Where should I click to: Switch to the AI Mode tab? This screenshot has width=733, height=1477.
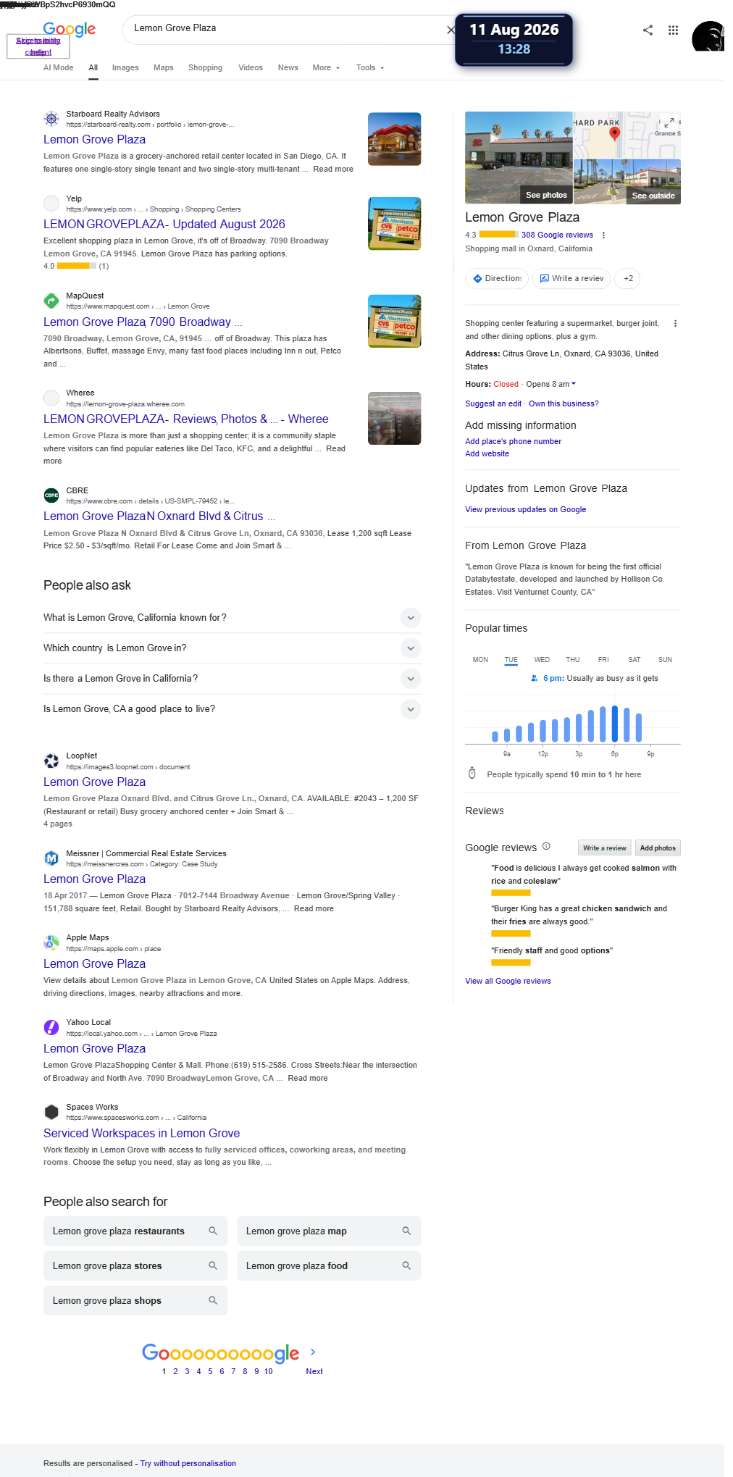[59, 68]
